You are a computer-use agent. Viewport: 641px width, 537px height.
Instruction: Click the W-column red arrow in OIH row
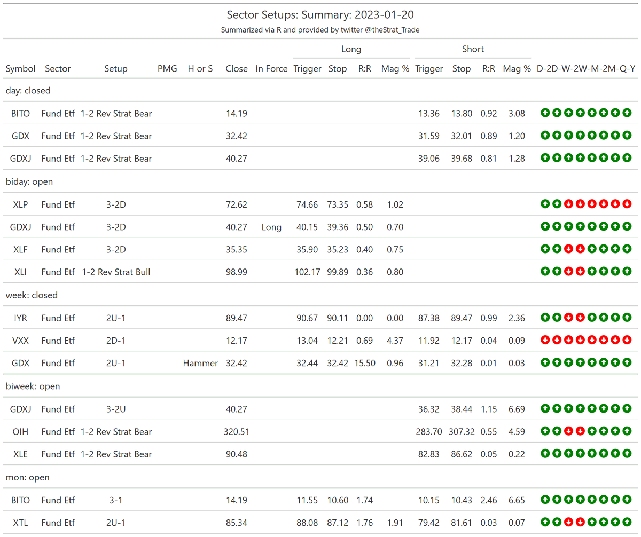tap(568, 431)
